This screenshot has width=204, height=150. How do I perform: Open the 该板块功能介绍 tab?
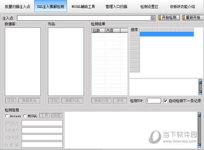coord(182,6)
